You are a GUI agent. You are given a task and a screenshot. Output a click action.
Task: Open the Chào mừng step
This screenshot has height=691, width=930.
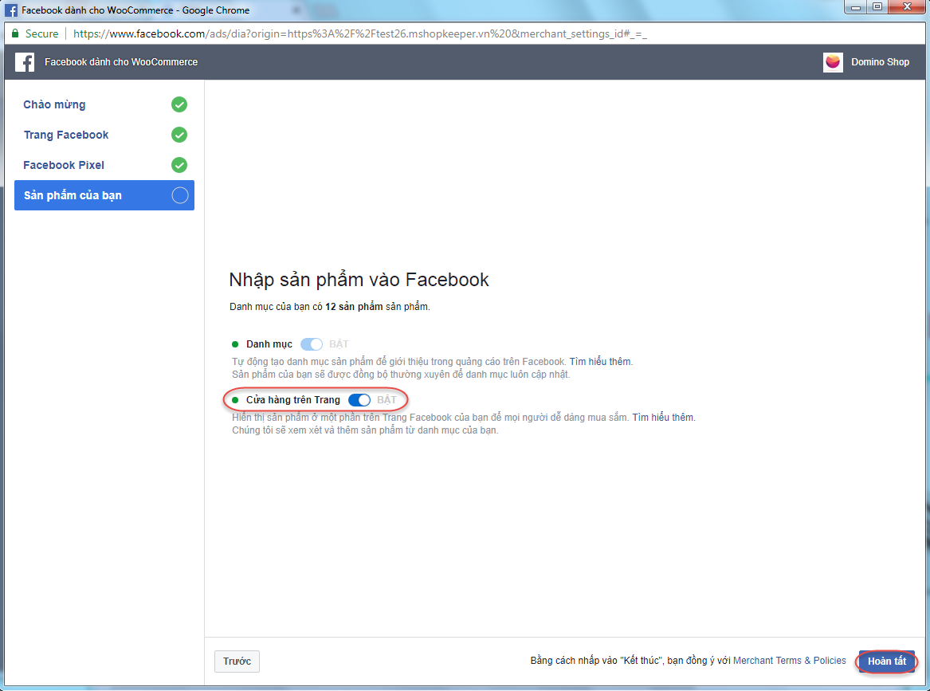(104, 104)
